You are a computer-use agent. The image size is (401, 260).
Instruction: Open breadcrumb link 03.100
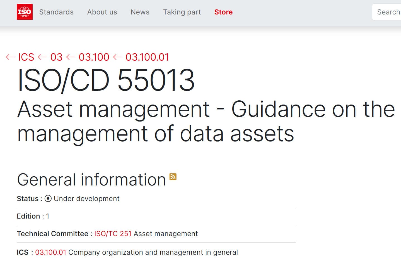94,57
